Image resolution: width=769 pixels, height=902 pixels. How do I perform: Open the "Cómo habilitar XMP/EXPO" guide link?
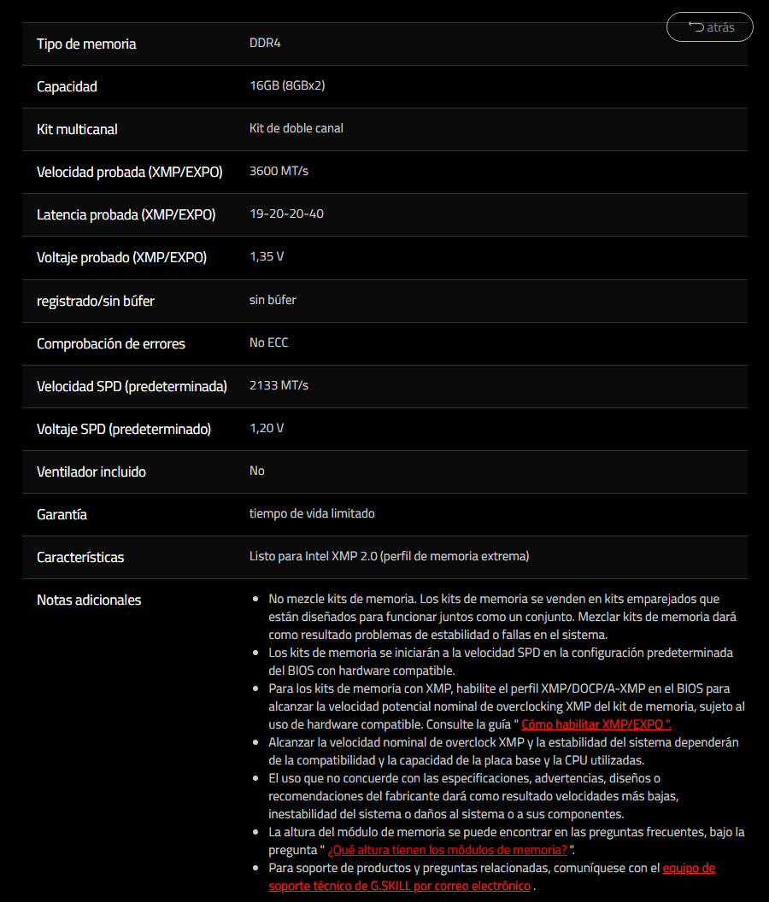click(596, 723)
